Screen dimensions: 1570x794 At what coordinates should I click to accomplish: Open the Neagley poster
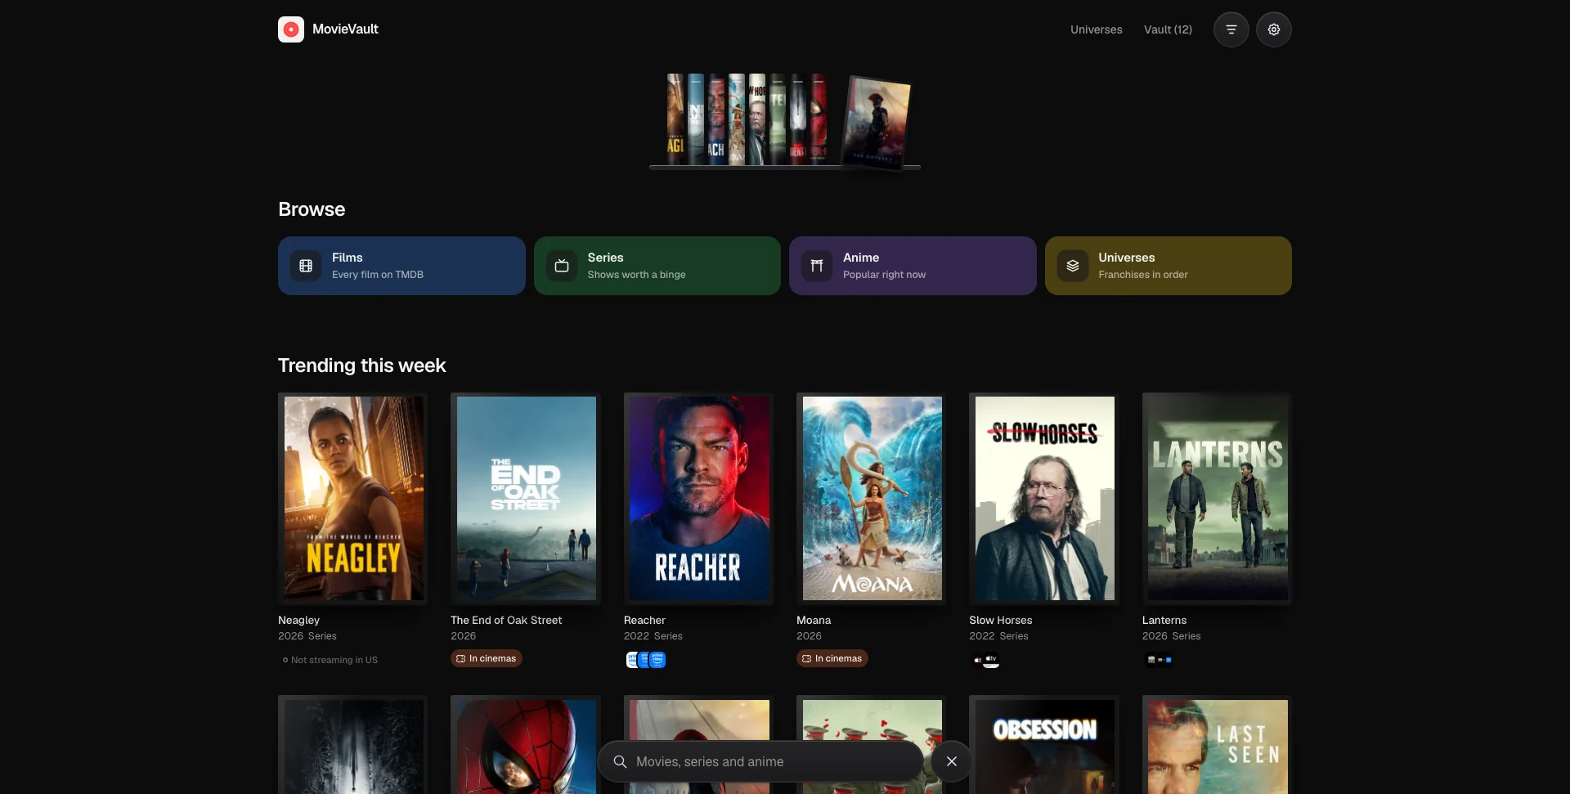[x=353, y=499]
